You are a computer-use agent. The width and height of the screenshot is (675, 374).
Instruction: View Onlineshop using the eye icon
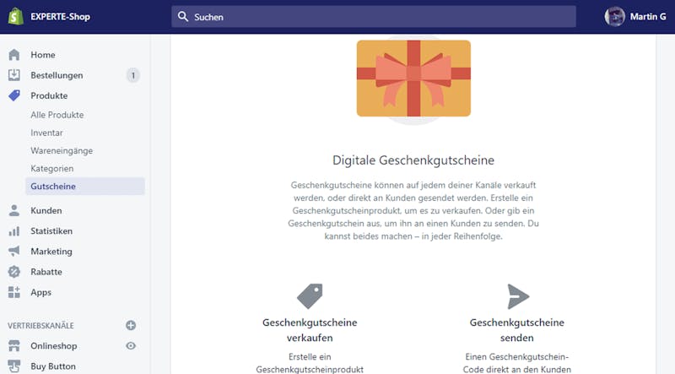point(131,345)
